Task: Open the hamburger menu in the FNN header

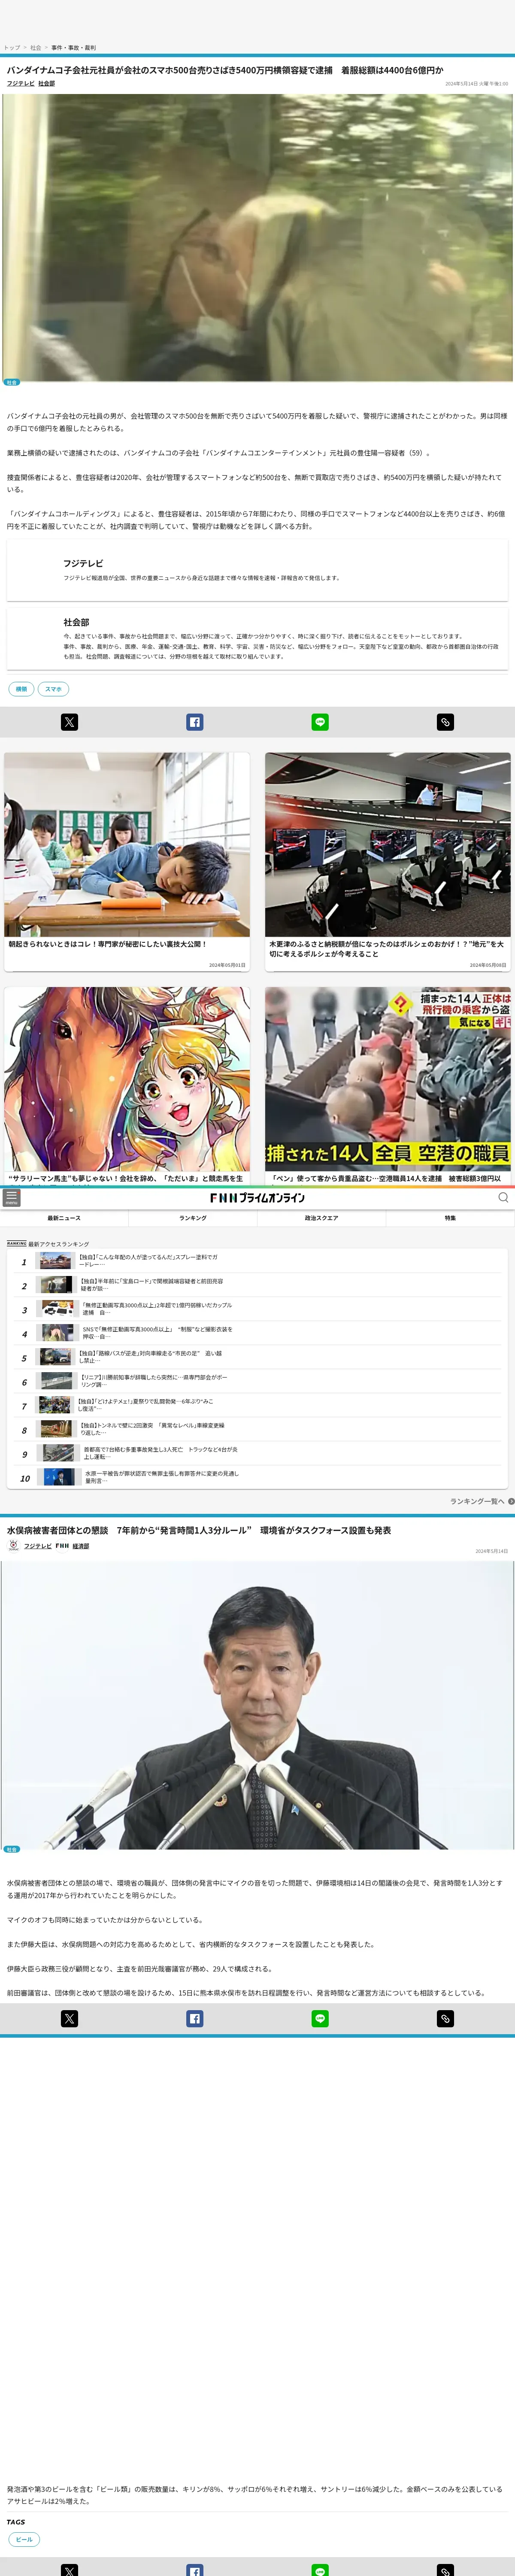Action: pos(12,1197)
